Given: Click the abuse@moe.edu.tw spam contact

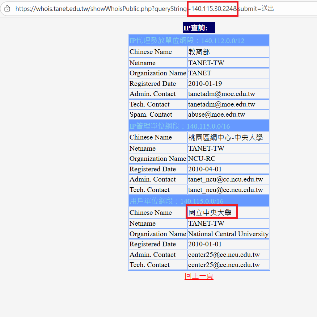Looking at the screenshot, I should (228, 114).
